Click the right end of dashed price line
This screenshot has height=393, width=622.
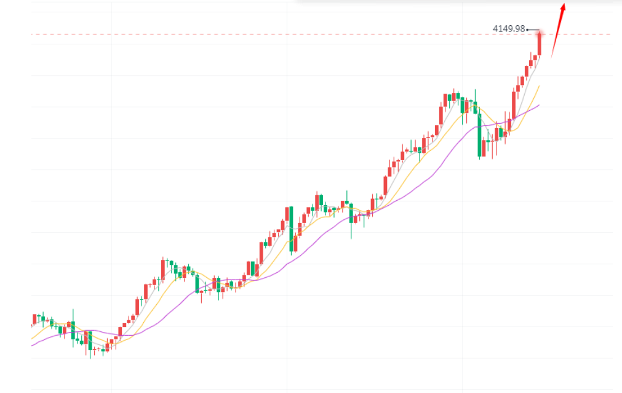click(611, 34)
